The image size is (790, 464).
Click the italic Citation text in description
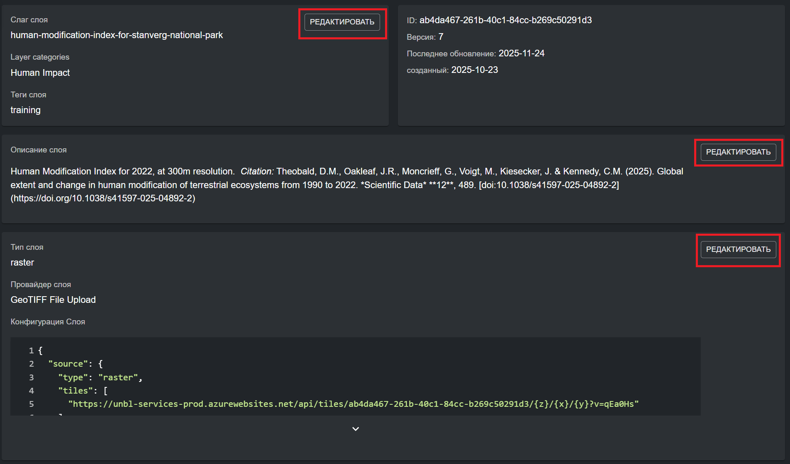pyautogui.click(x=257, y=172)
